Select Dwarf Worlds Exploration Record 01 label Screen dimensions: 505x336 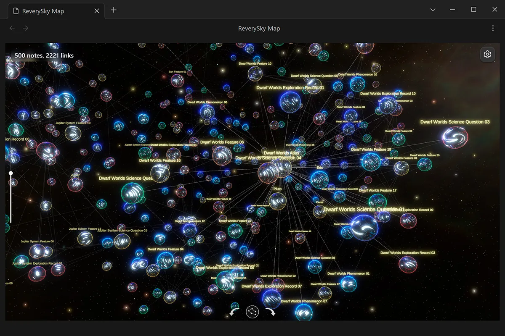pyautogui.click(x=290, y=88)
